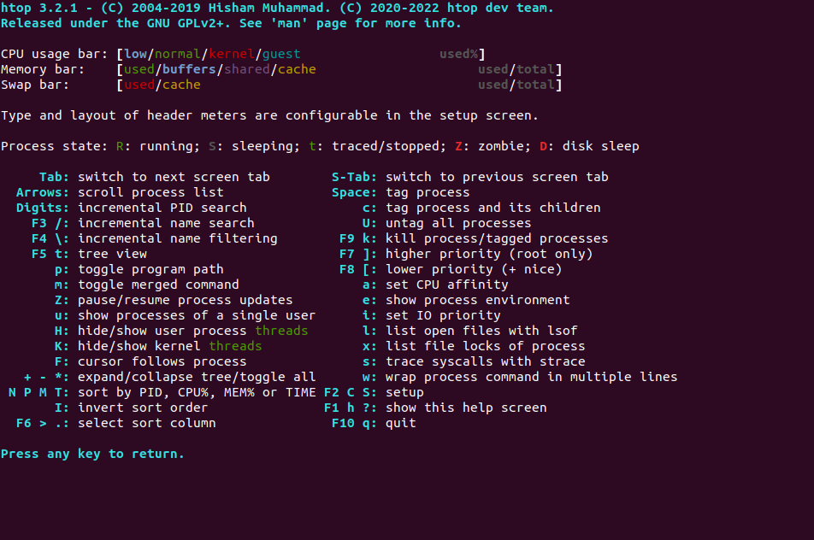The image size is (814, 540).
Task: Click 'set CPU affinity' text
Action: pos(447,285)
